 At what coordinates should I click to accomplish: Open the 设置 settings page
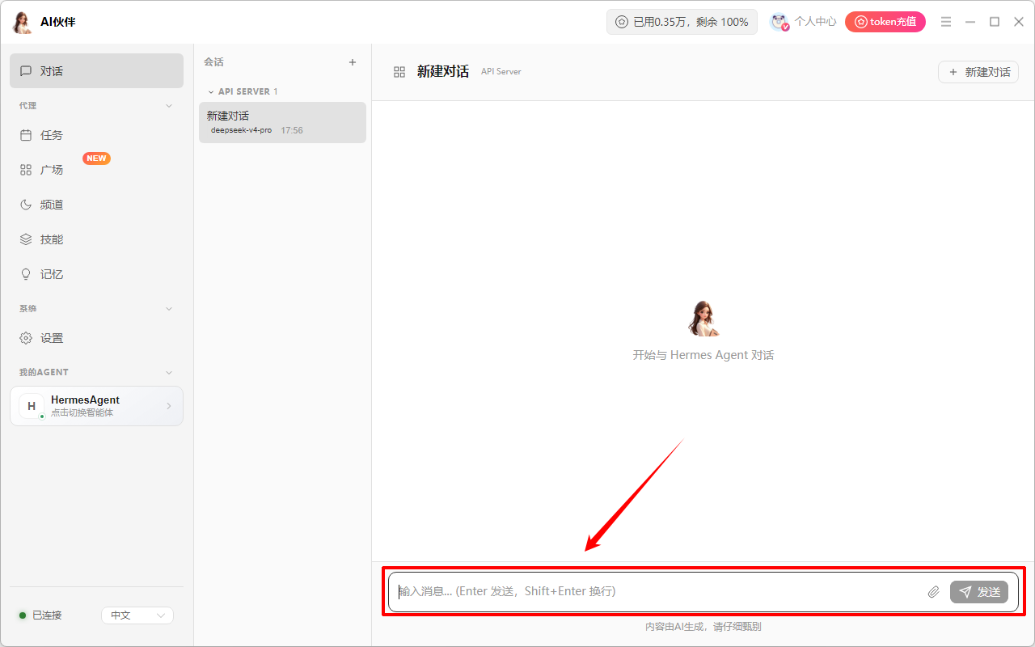click(96, 338)
